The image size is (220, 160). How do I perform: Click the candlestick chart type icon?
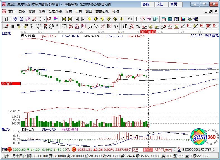click(41, 19)
